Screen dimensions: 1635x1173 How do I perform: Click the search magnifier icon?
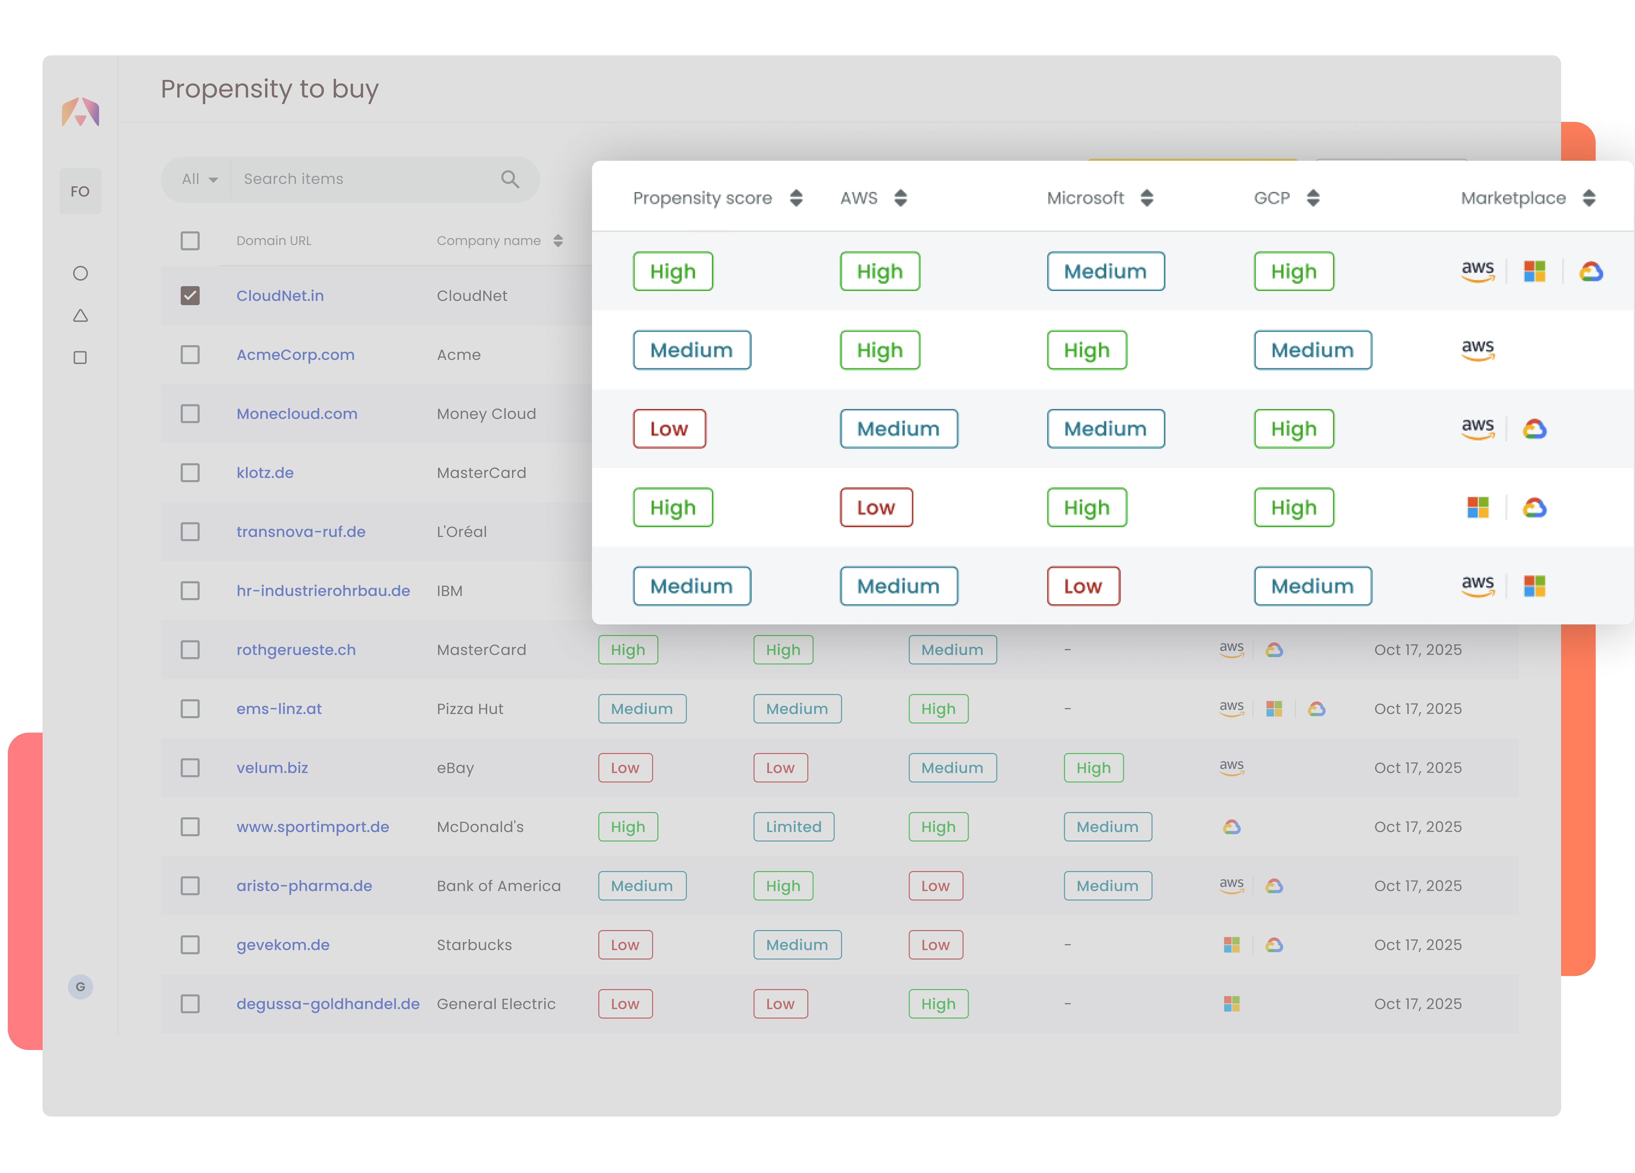(x=510, y=179)
